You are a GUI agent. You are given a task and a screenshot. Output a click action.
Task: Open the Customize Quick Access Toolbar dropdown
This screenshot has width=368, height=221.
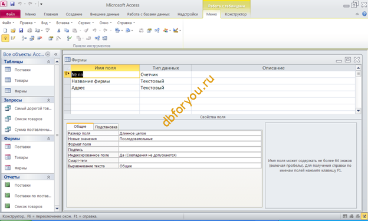coord(41,4)
